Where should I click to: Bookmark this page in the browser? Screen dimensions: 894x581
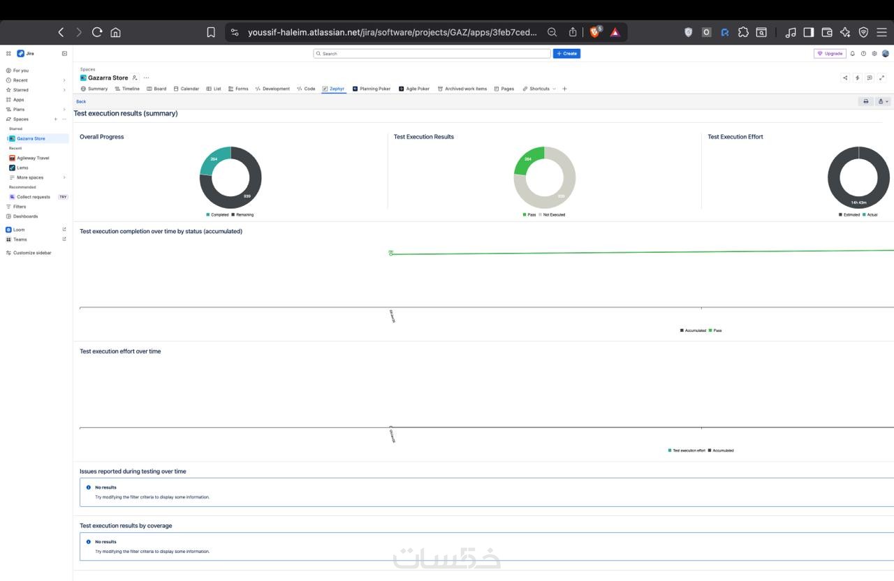(x=211, y=32)
